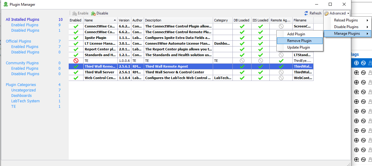The height and width of the screenshot is (166, 372).
Task: Click the Disable plugin toolbar icon
Action: (x=93, y=13)
